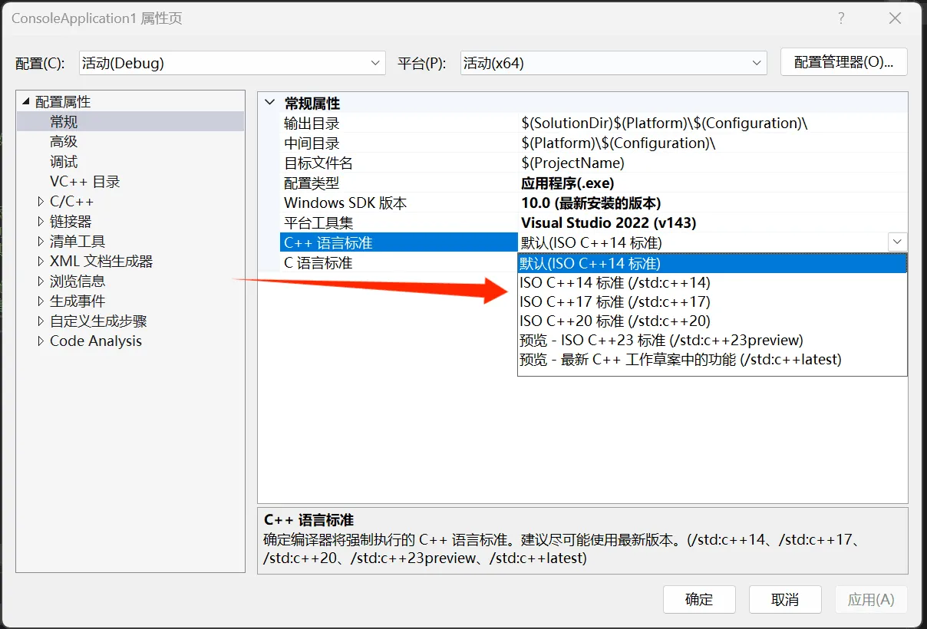Collapse the 常规属性 section chevron
The height and width of the screenshot is (629, 927).
click(x=269, y=103)
